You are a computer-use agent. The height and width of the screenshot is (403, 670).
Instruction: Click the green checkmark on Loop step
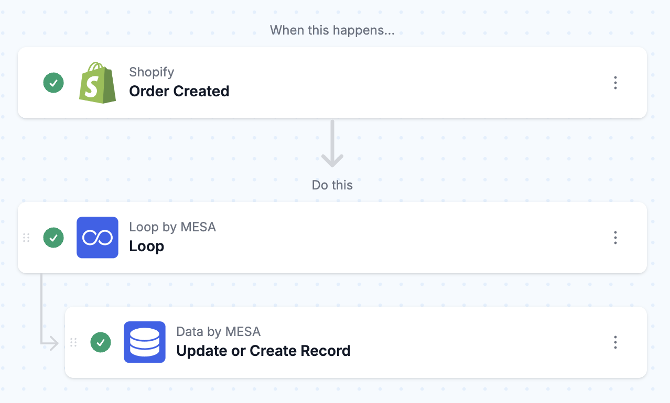pyautogui.click(x=53, y=238)
